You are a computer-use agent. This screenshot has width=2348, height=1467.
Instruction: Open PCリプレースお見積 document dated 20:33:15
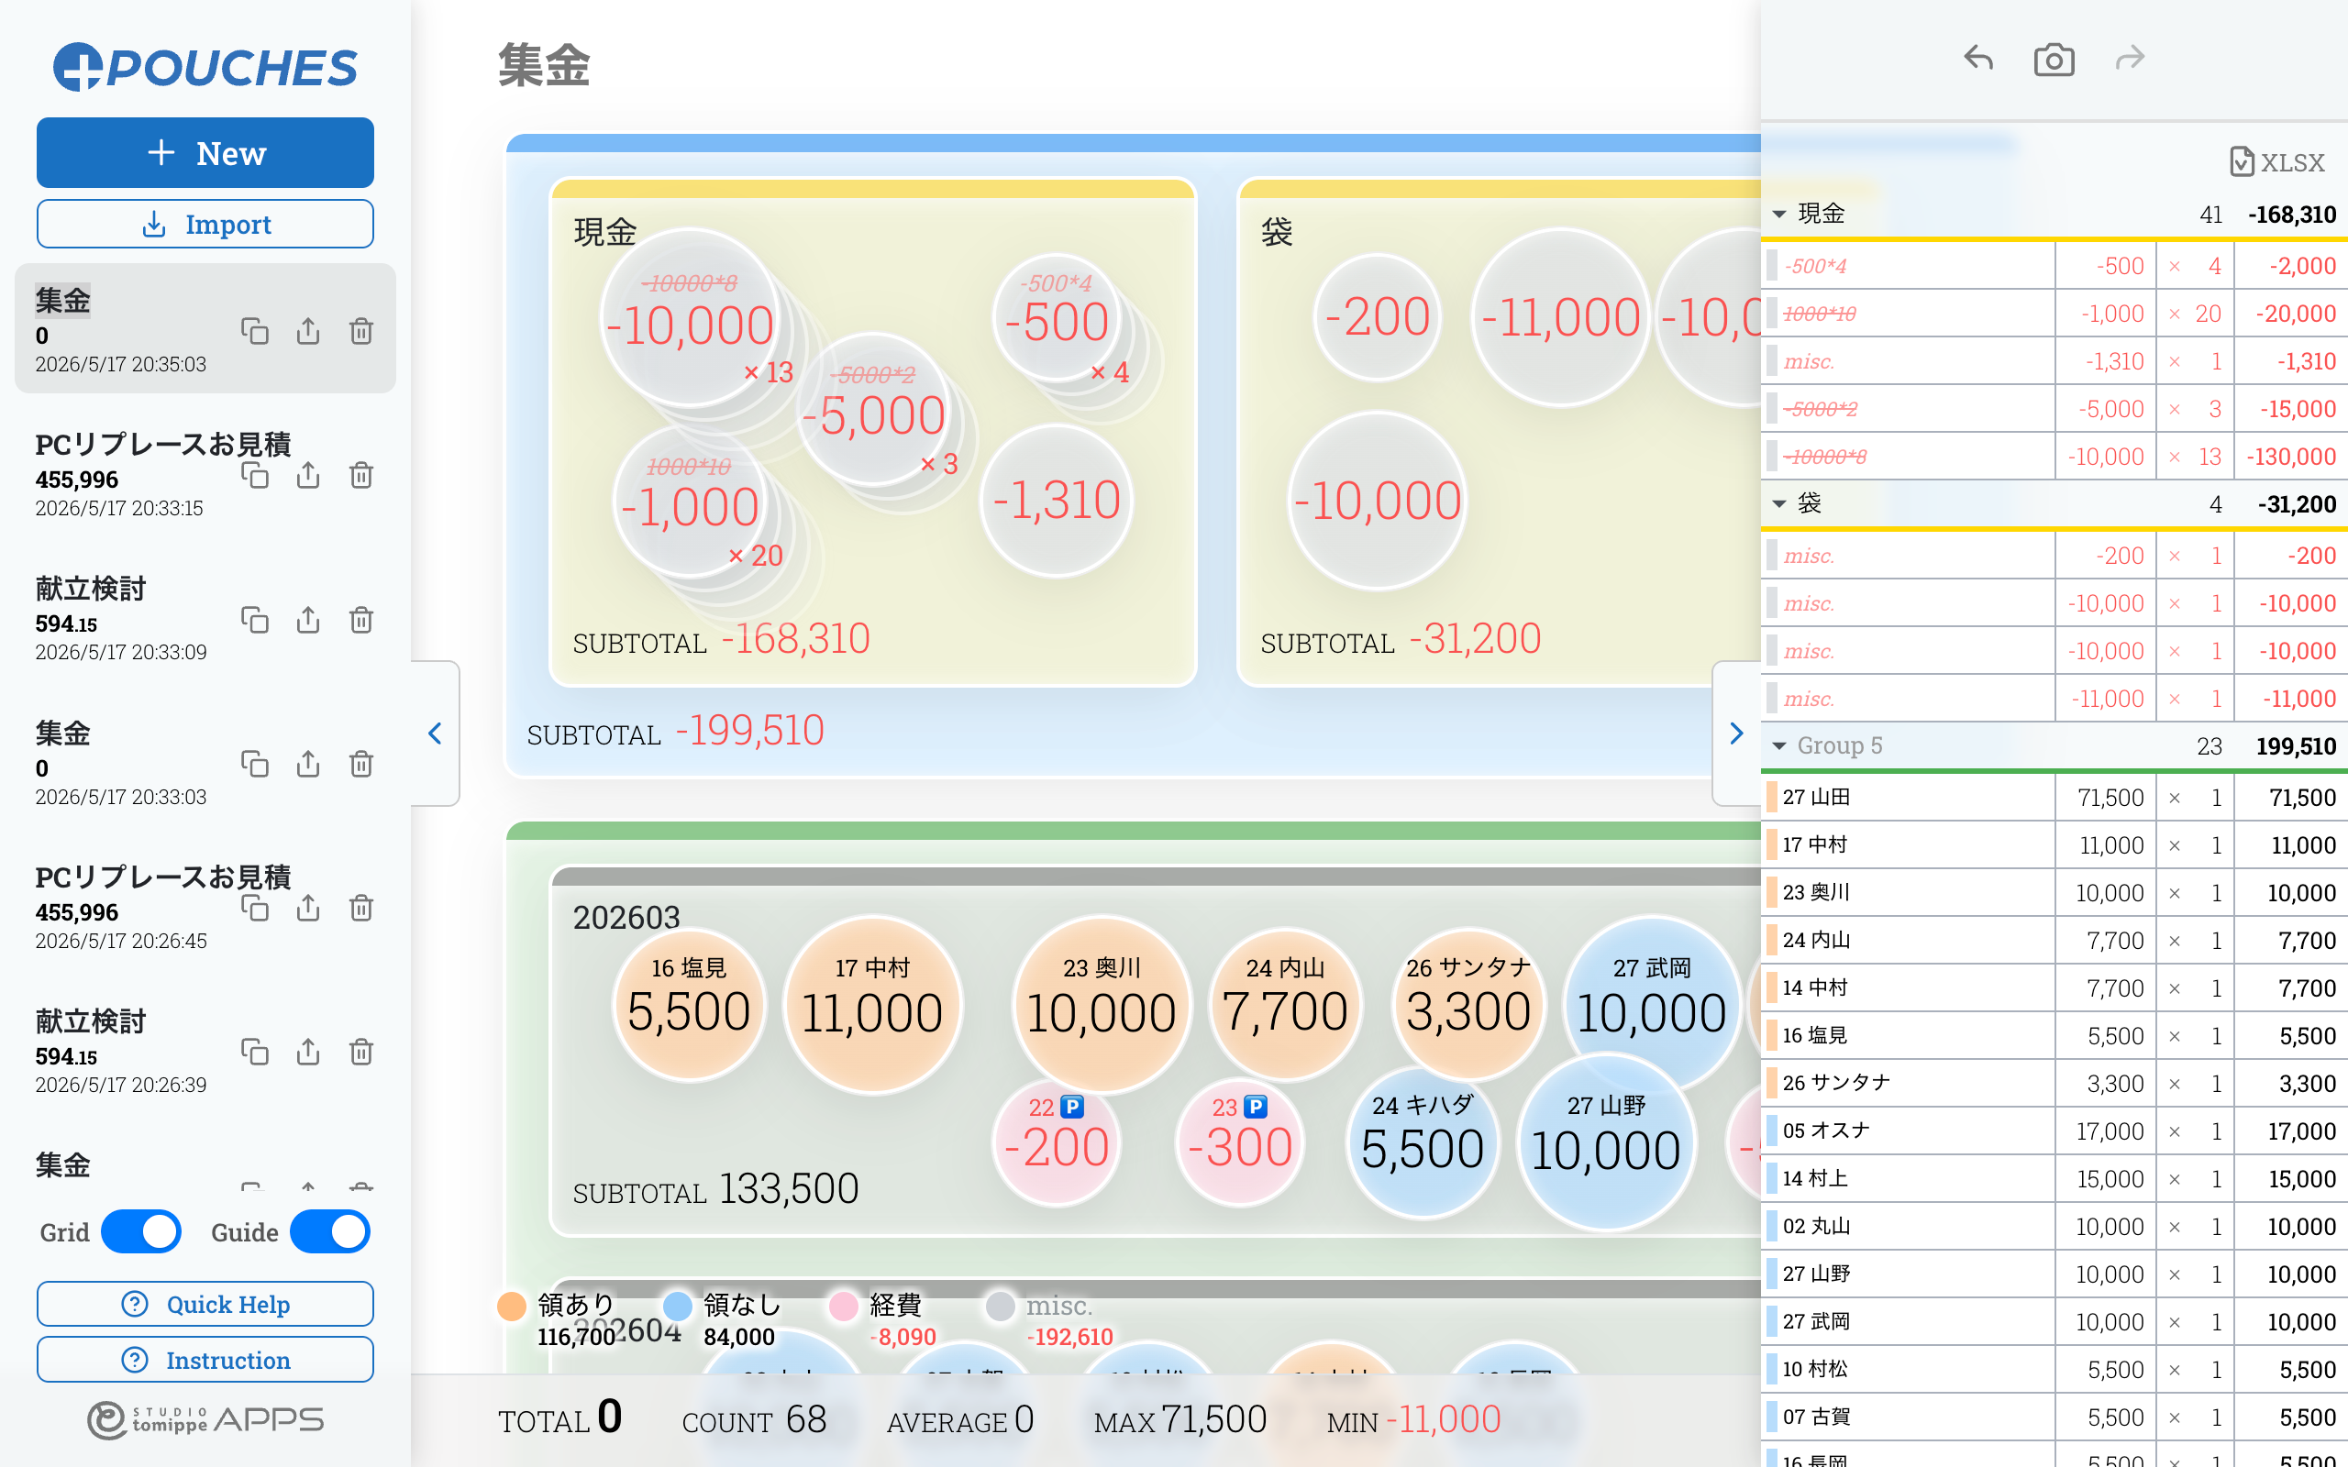205,473
